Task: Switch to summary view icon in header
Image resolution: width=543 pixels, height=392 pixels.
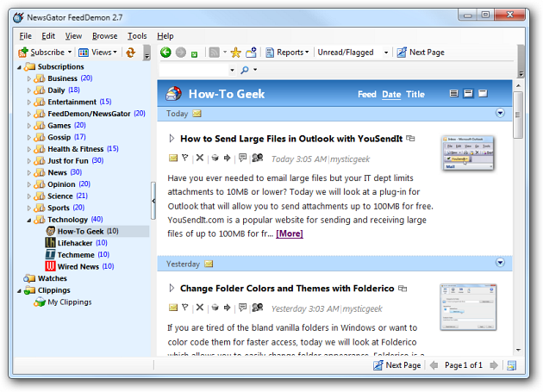Action: 468,94
